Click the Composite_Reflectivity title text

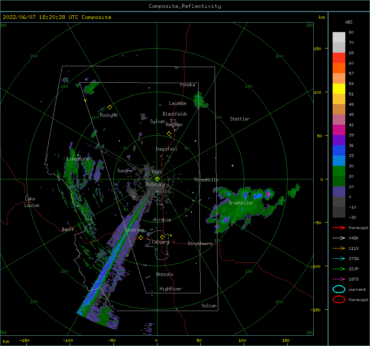tap(185, 6)
